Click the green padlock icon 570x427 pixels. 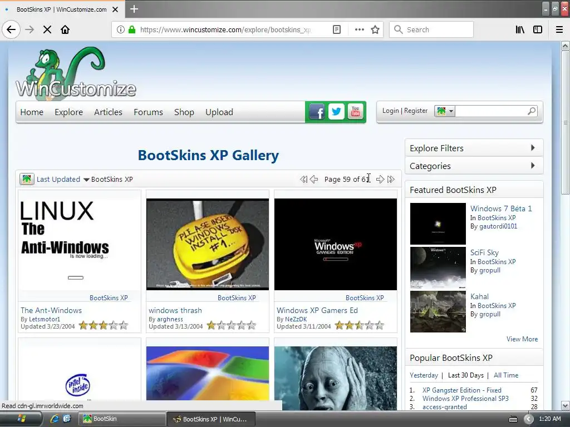pyautogui.click(x=132, y=29)
